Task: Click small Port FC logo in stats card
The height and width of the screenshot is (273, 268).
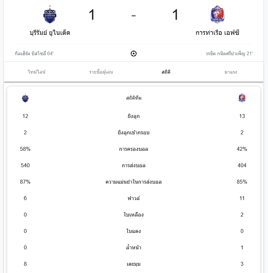Action: [242, 98]
